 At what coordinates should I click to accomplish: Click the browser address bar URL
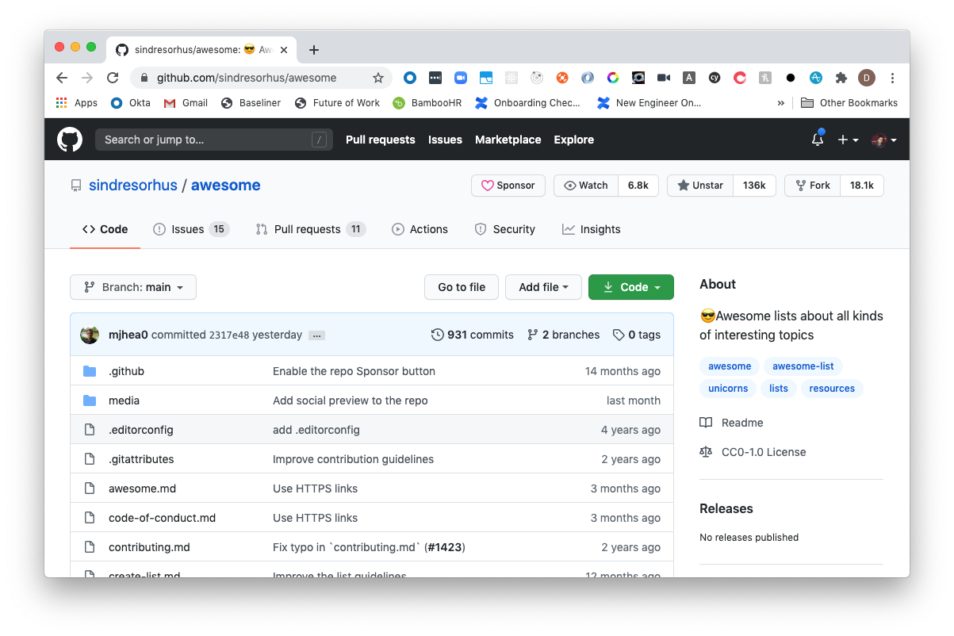pyautogui.click(x=247, y=78)
